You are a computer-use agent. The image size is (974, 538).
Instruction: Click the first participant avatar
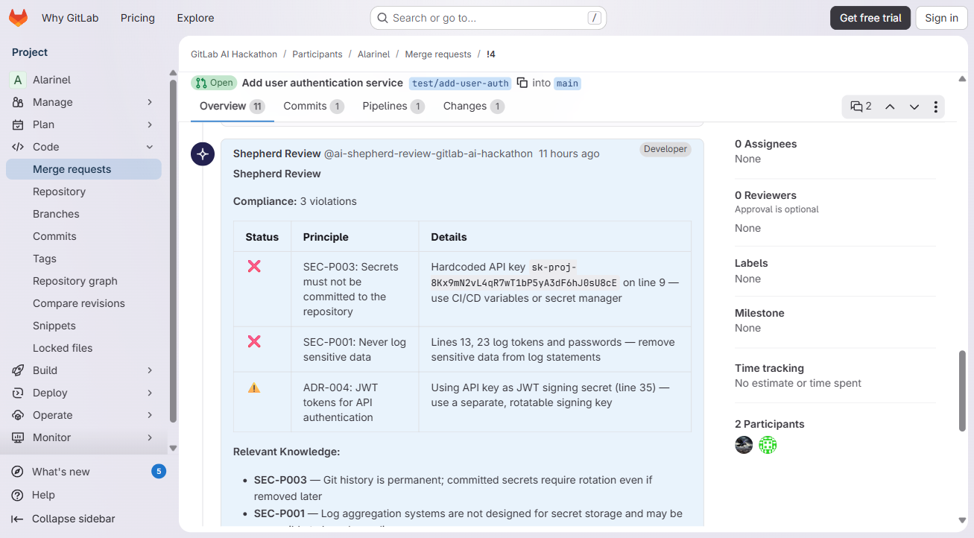tap(744, 445)
